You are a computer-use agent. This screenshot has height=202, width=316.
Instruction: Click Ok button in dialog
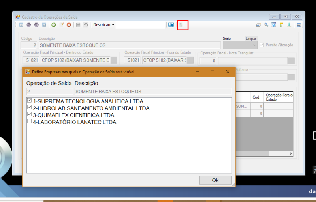[x=215, y=180]
